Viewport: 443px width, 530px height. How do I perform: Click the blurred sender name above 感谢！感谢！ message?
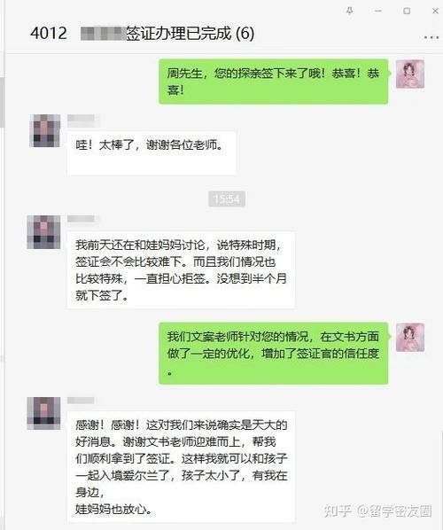pyautogui.click(x=81, y=401)
